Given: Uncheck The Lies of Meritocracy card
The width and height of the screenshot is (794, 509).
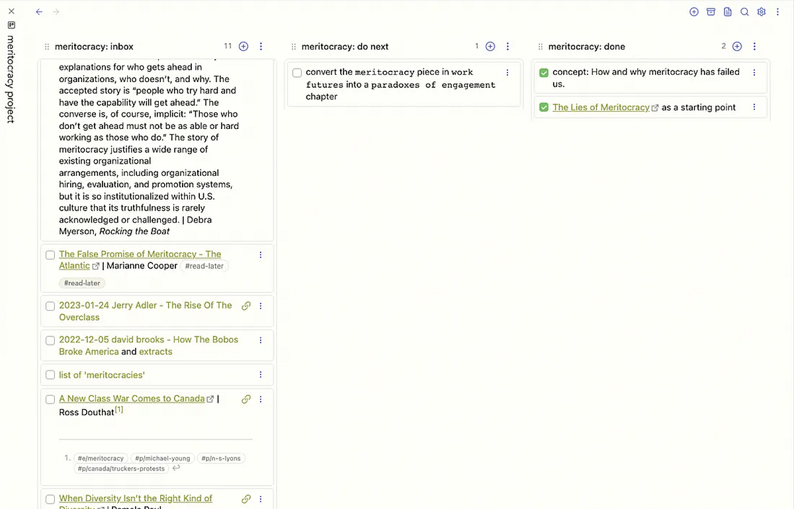Looking at the screenshot, I should pos(544,107).
